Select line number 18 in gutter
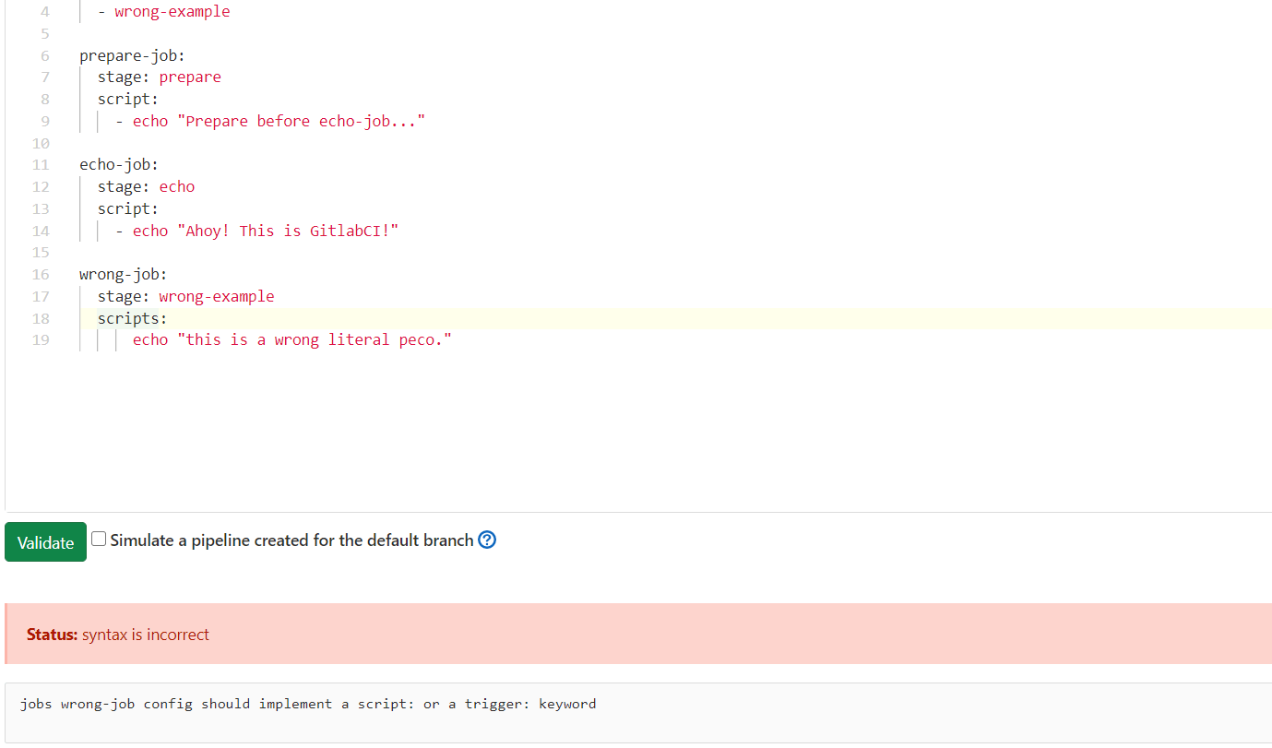The width and height of the screenshot is (1272, 748). point(41,318)
